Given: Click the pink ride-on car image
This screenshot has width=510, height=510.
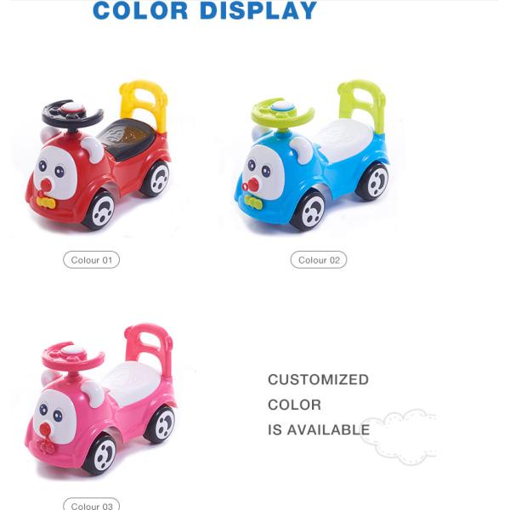Looking at the screenshot, I should click(x=100, y=399).
